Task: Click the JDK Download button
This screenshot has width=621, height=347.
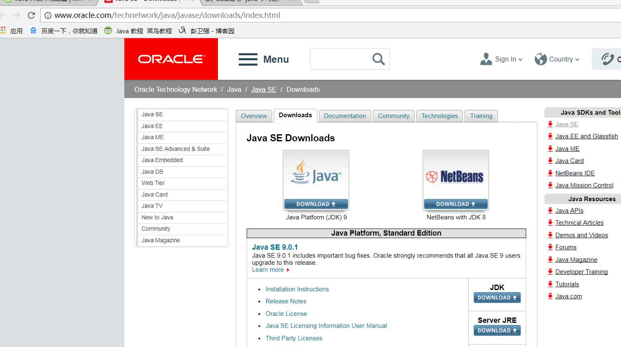Action: (x=497, y=298)
